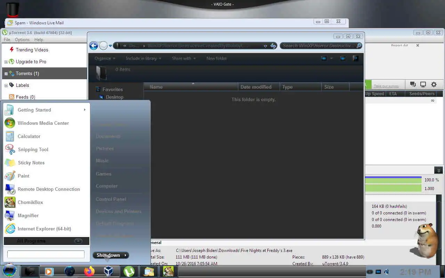Open Firefox from the taskbar
The width and height of the screenshot is (445, 278).
89,271
